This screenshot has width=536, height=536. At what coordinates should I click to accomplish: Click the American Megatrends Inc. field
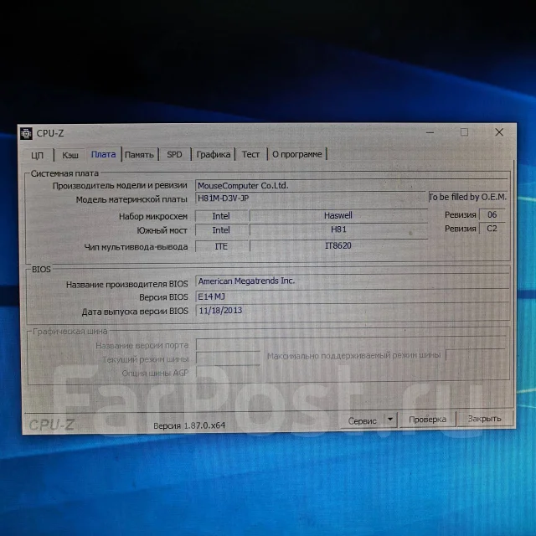pyautogui.click(x=352, y=281)
